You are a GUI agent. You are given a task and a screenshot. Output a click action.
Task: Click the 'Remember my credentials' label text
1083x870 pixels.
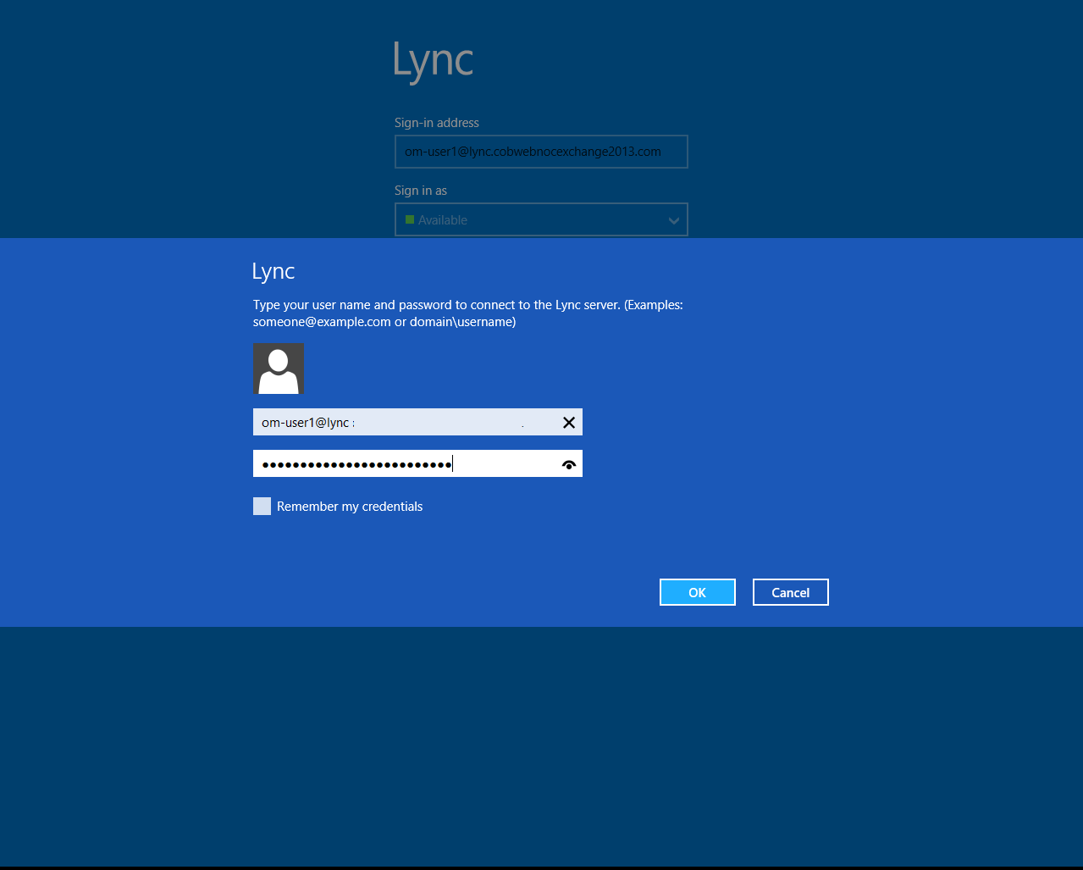tap(350, 507)
